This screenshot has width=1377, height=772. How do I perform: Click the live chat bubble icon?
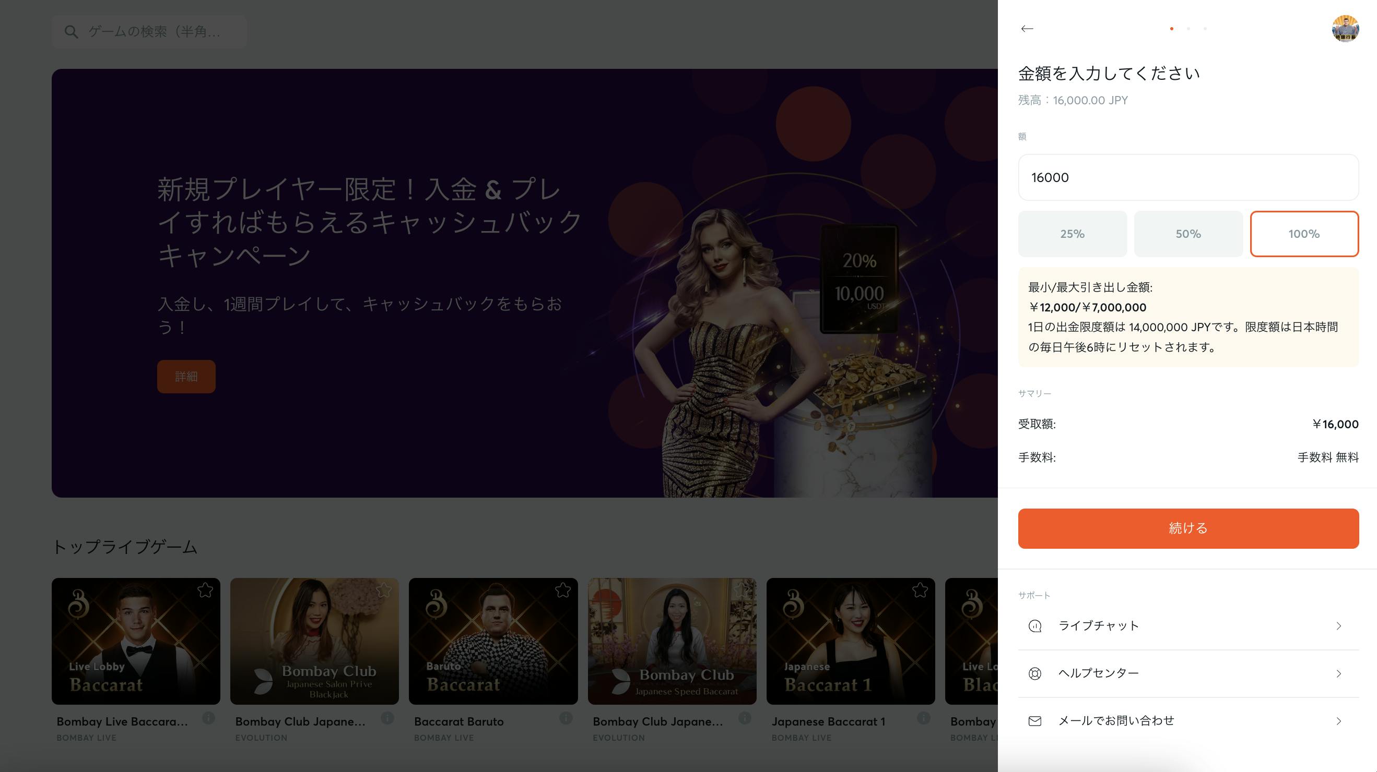coord(1035,626)
